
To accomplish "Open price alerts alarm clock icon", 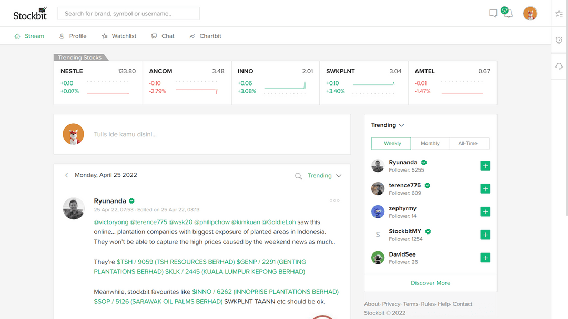I will point(559,40).
